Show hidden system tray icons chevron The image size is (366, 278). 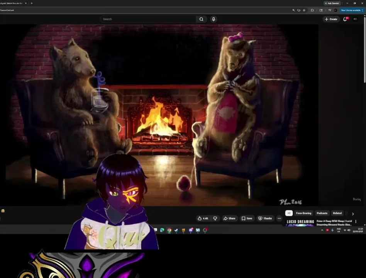point(322,230)
